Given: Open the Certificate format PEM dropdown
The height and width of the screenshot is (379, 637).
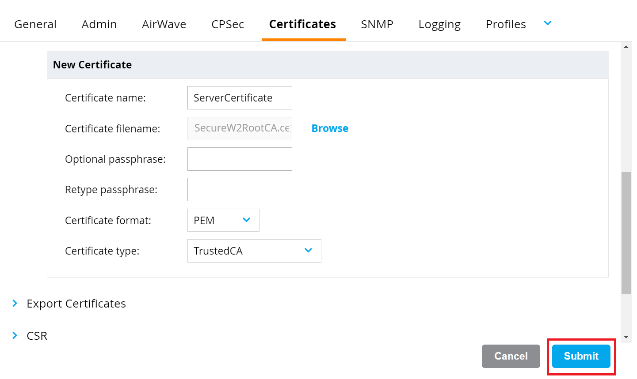Looking at the screenshot, I should (x=223, y=220).
